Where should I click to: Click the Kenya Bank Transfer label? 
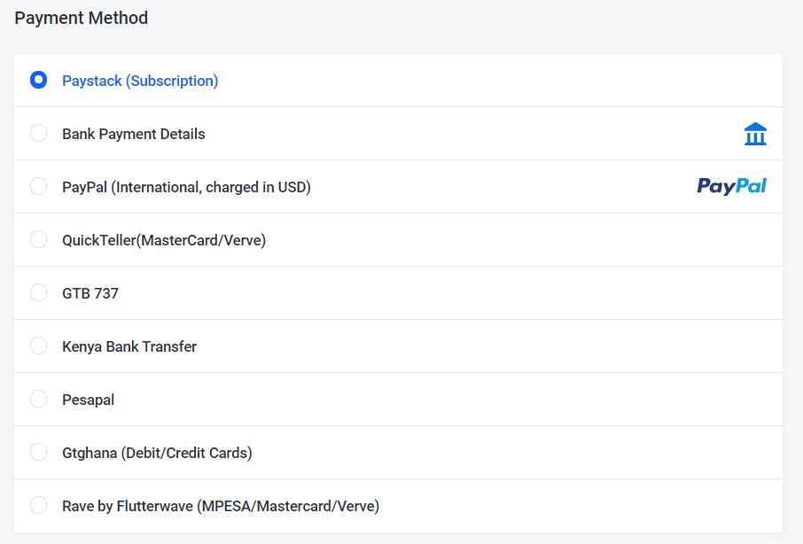[x=129, y=347]
